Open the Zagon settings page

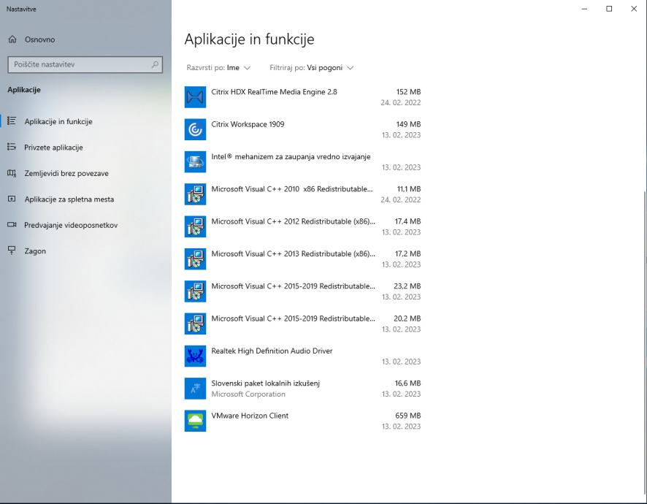click(85, 251)
